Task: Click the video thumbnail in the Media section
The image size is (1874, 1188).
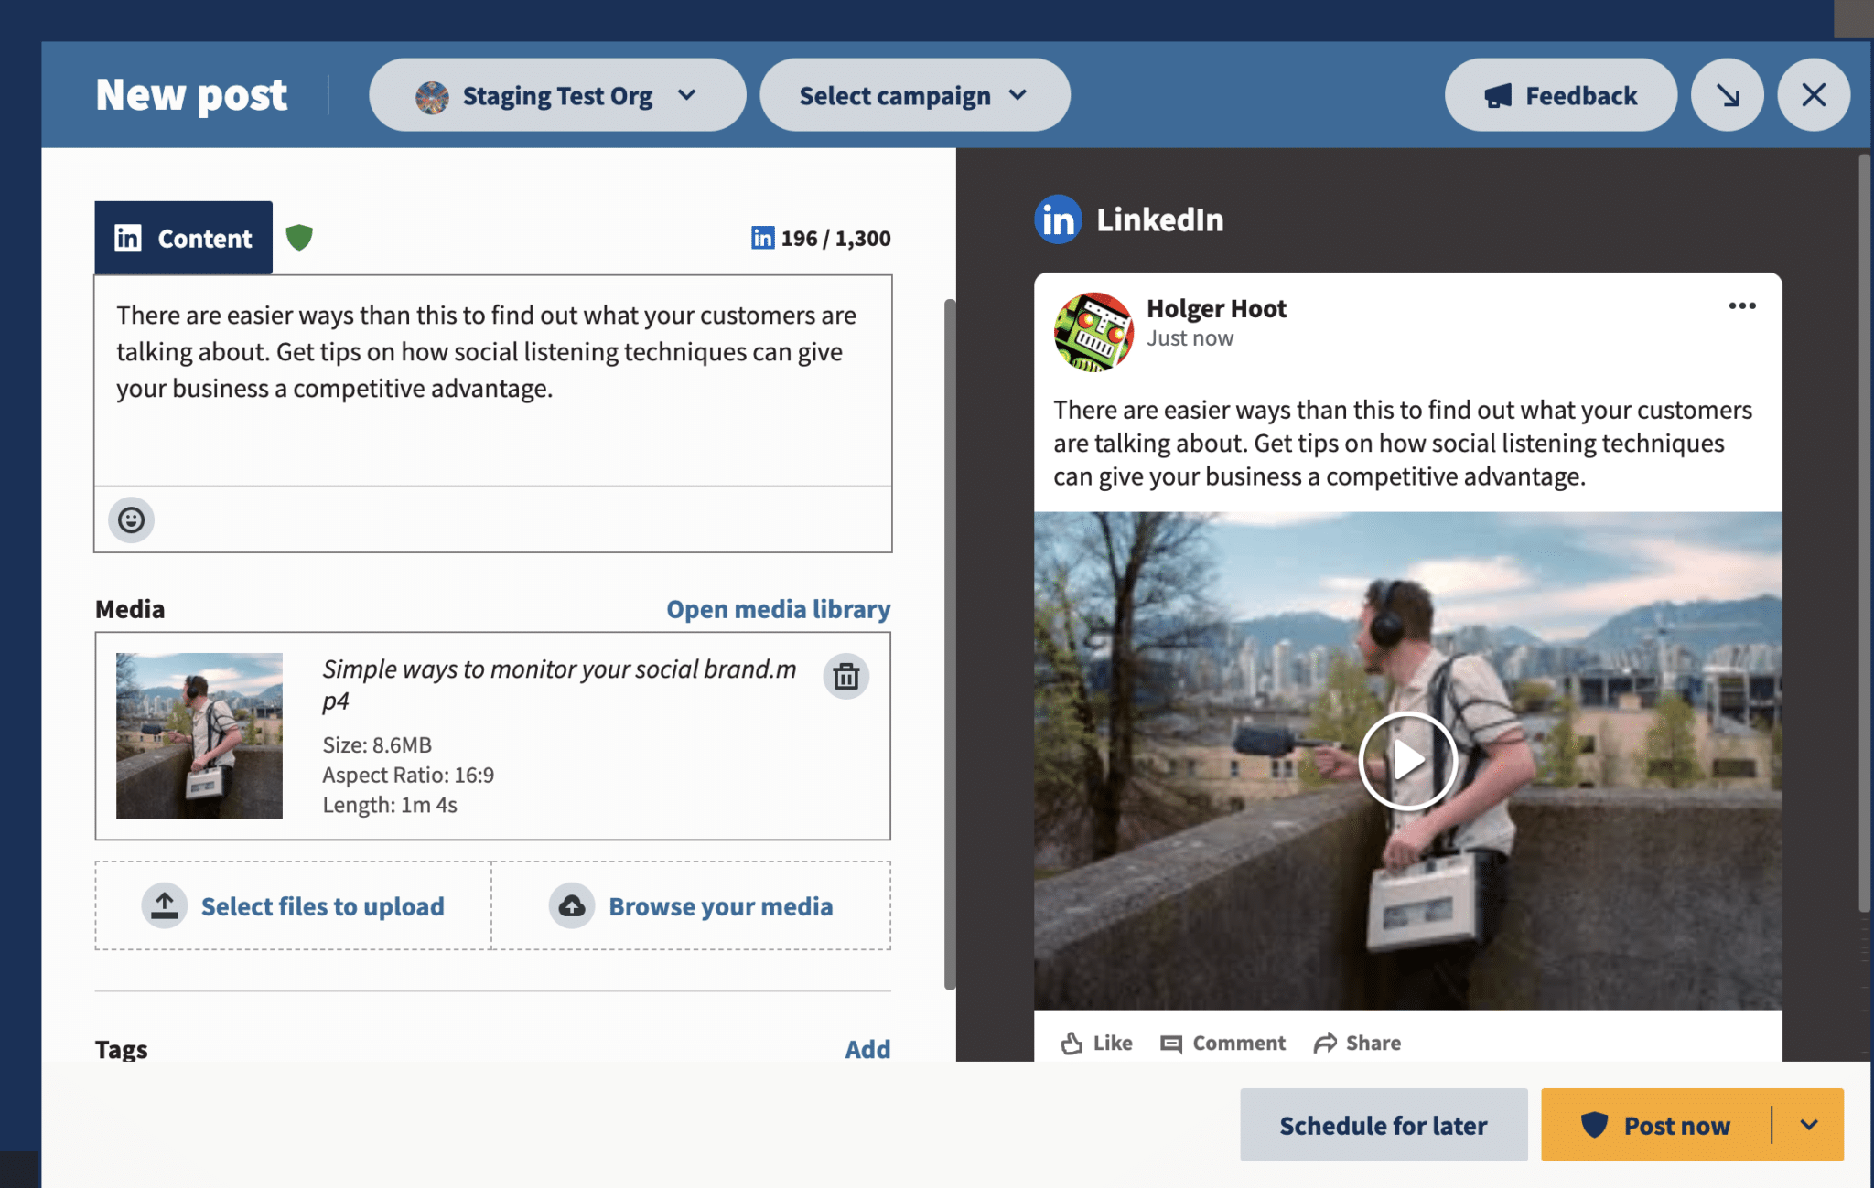Action: coord(199,734)
